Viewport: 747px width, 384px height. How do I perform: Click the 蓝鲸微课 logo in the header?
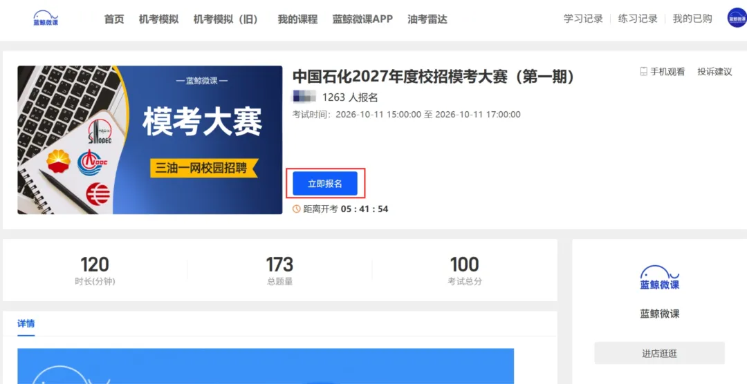click(46, 19)
